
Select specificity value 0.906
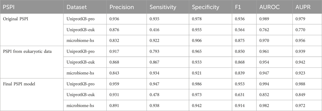(196, 41)
